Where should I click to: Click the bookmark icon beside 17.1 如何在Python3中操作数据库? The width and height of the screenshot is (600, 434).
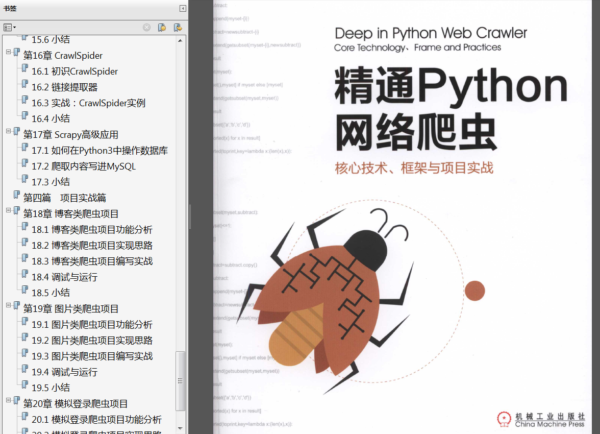point(25,148)
